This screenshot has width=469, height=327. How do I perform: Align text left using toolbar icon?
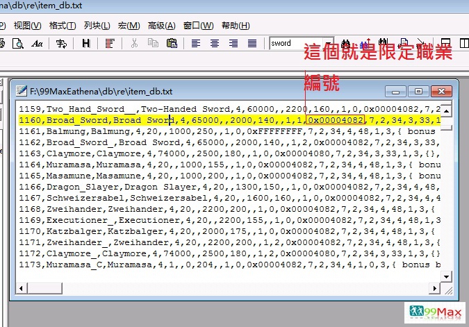tap(196, 43)
